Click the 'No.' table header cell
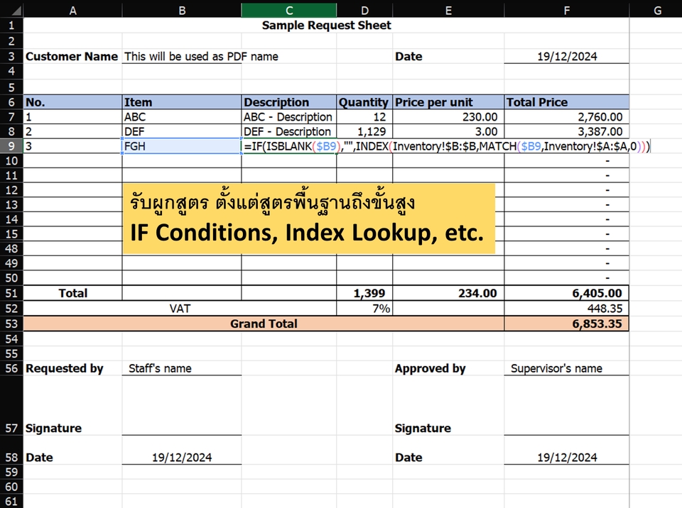Viewport: 682px width, 508px height. coord(72,102)
